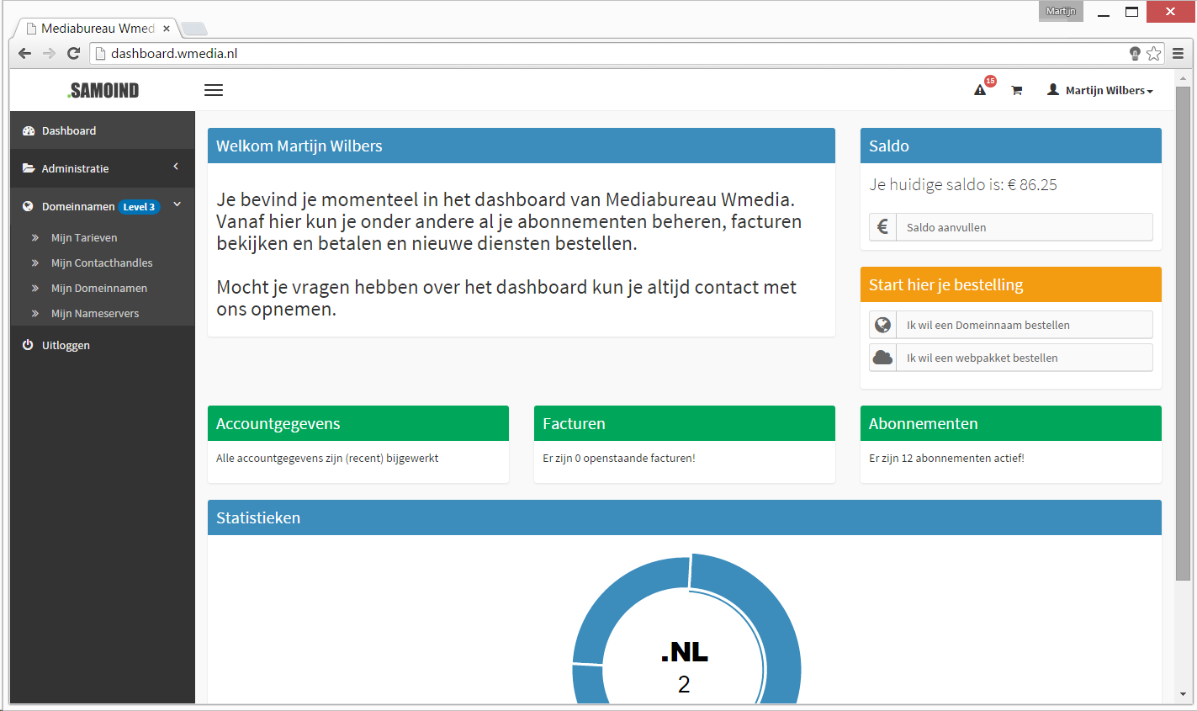Click Ik wil een Domeinnaam bestellen

pyautogui.click(x=1011, y=325)
